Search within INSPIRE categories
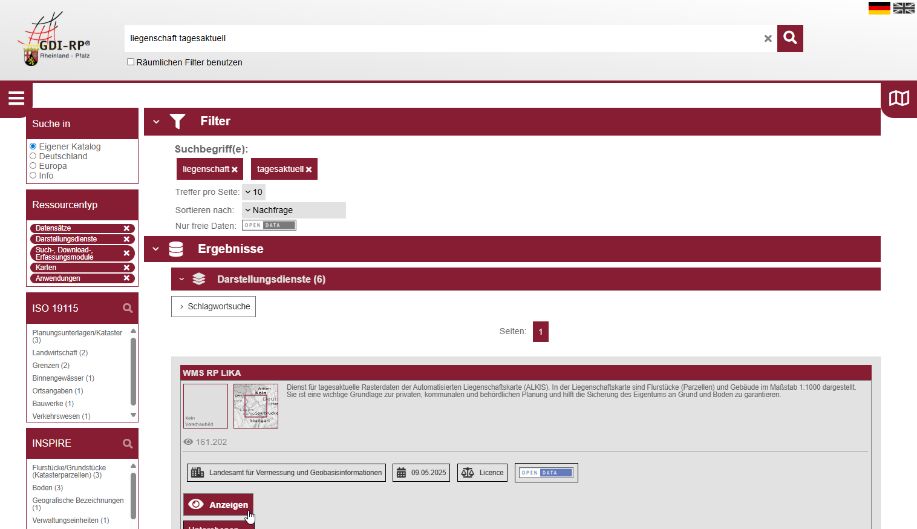The image size is (917, 529). tap(128, 444)
